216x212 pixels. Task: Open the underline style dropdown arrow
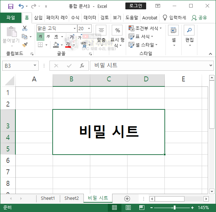click(x=62, y=37)
